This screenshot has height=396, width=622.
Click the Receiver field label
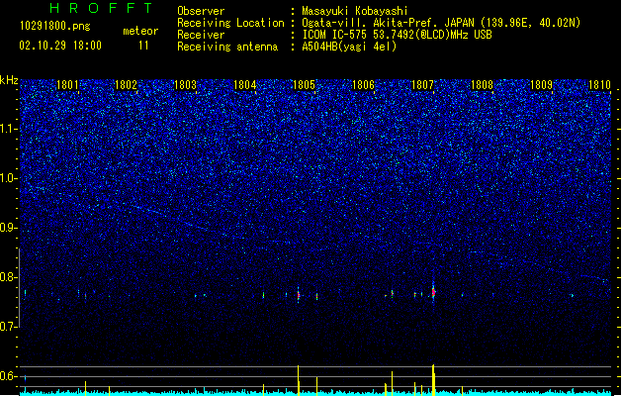pyautogui.click(x=201, y=35)
